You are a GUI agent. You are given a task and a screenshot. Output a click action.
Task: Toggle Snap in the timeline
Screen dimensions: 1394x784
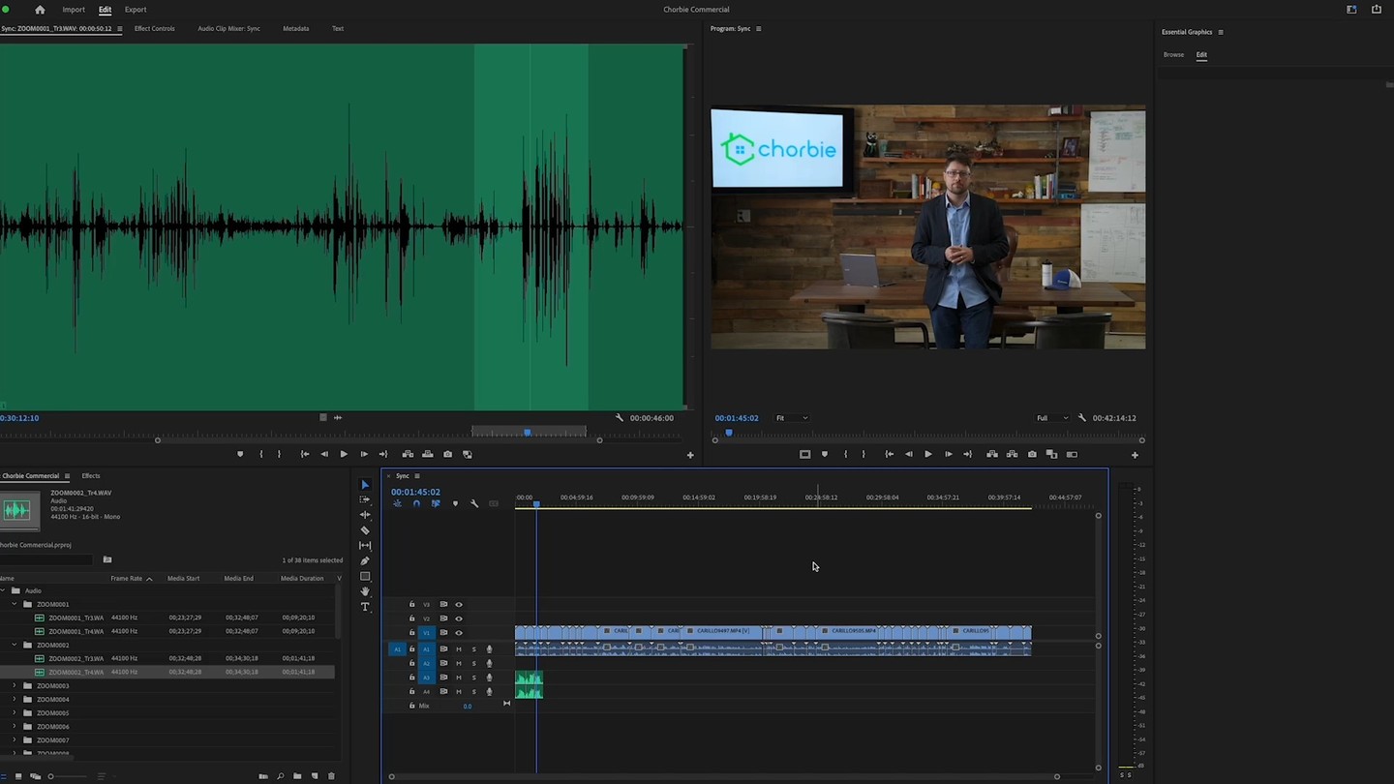point(416,503)
